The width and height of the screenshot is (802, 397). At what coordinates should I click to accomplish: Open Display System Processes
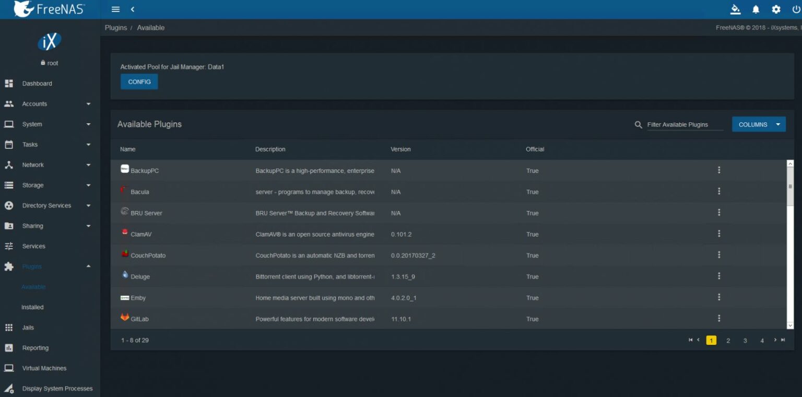click(x=50, y=389)
